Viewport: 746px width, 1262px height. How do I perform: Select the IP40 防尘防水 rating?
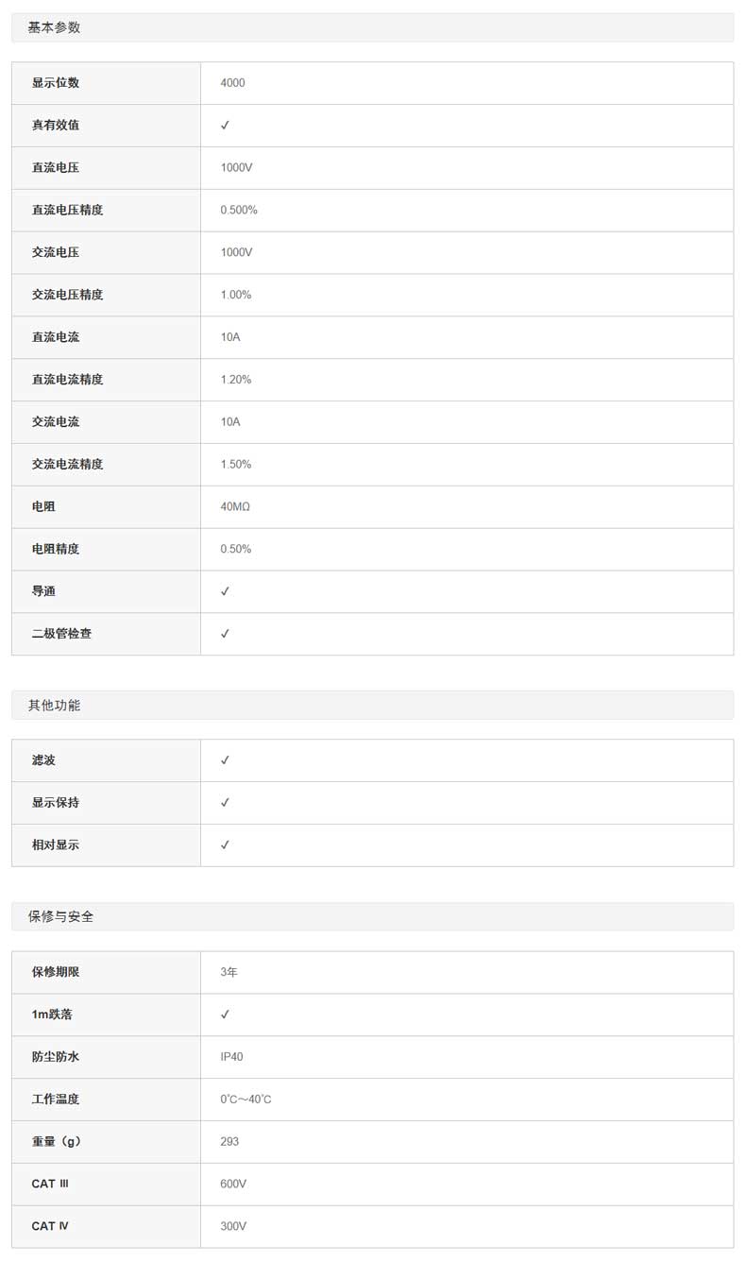(231, 1057)
